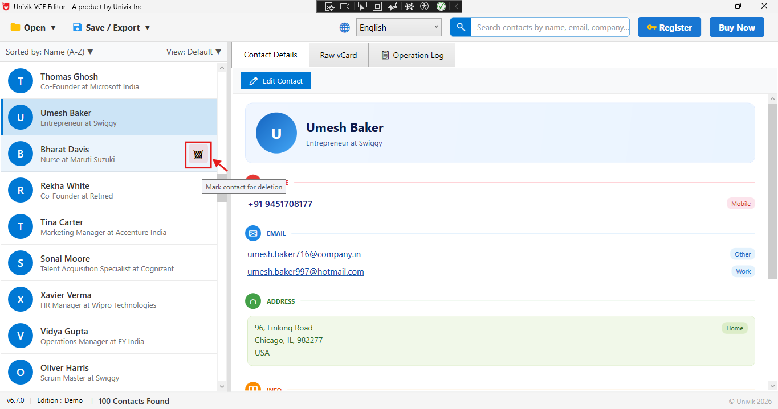
Task: Click the green house ADDRESS section icon
Action: [x=252, y=301]
